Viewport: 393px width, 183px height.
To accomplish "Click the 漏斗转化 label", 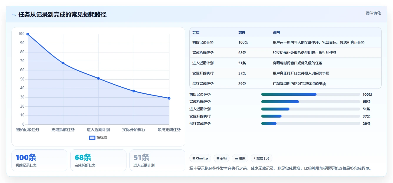I will click(x=373, y=13).
